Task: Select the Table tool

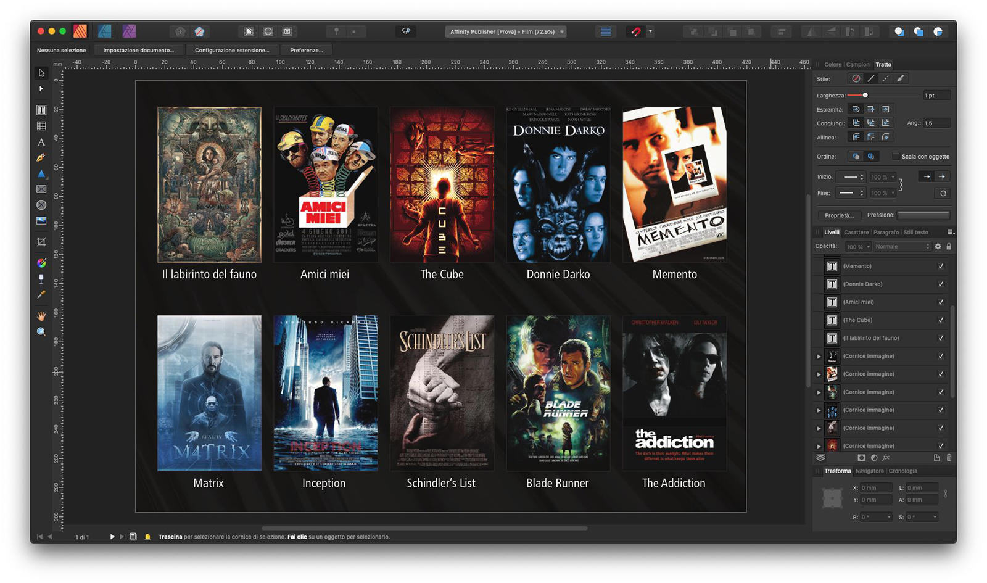Action: point(41,126)
